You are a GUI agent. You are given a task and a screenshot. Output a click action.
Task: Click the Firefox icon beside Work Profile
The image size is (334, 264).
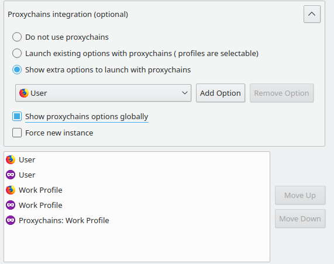pyautogui.click(x=11, y=190)
